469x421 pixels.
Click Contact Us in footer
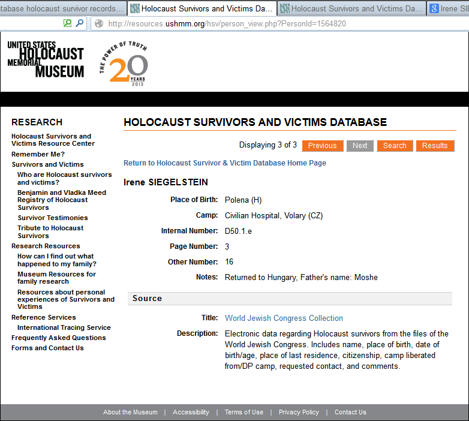[x=350, y=413]
